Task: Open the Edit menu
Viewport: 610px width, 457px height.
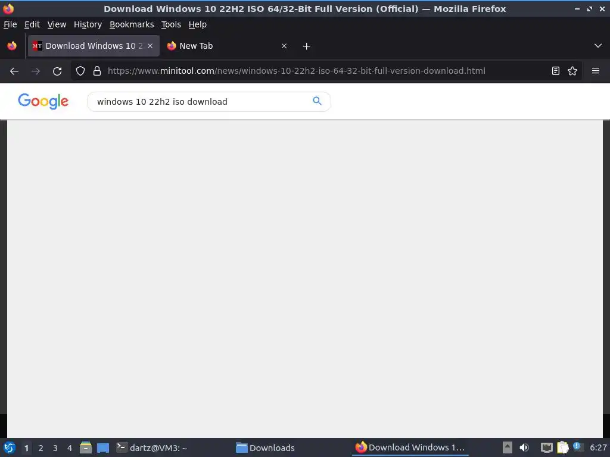Action: (32, 24)
